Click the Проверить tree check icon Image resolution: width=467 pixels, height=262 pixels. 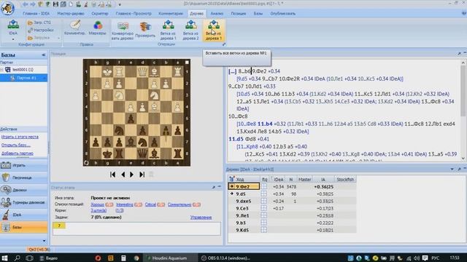pos(145,30)
